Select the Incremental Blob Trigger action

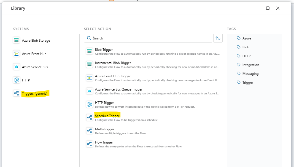(x=113, y=63)
